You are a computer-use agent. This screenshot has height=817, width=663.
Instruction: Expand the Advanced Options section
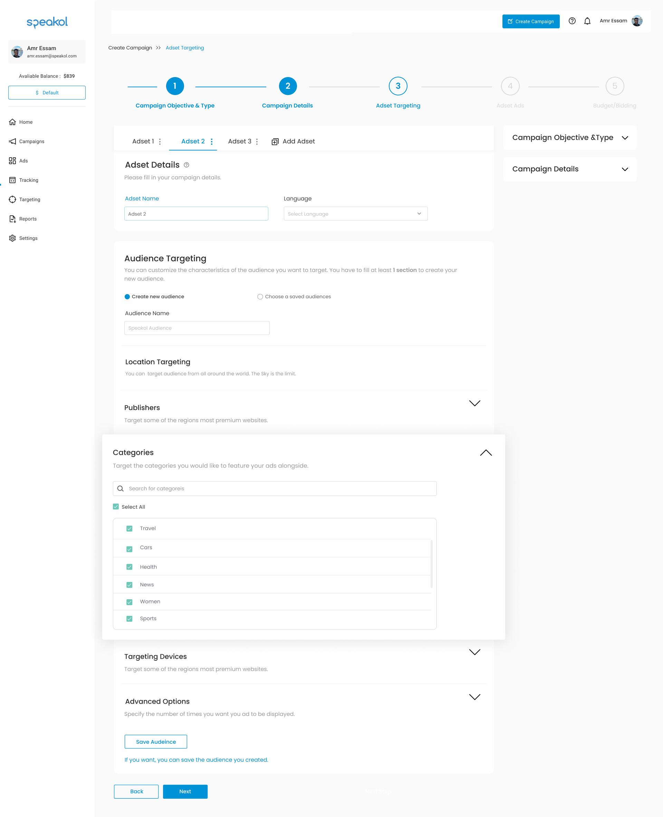click(x=475, y=697)
